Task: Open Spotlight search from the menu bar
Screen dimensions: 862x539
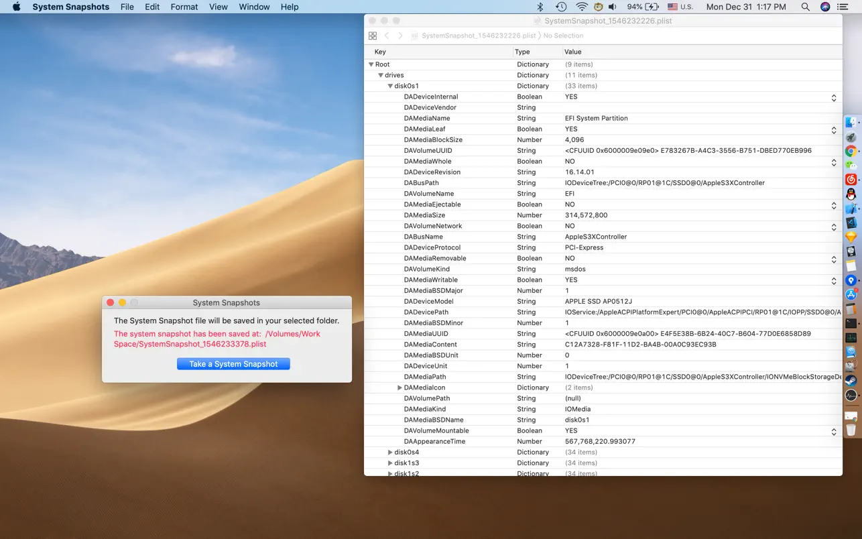Action: pyautogui.click(x=804, y=7)
